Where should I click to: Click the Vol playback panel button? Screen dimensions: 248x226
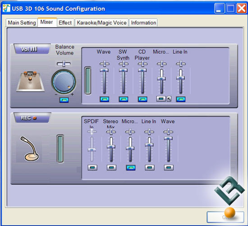pos(32,49)
